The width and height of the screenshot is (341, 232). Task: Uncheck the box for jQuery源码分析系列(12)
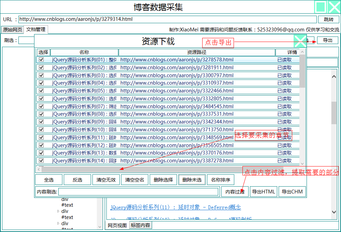pos(41,145)
